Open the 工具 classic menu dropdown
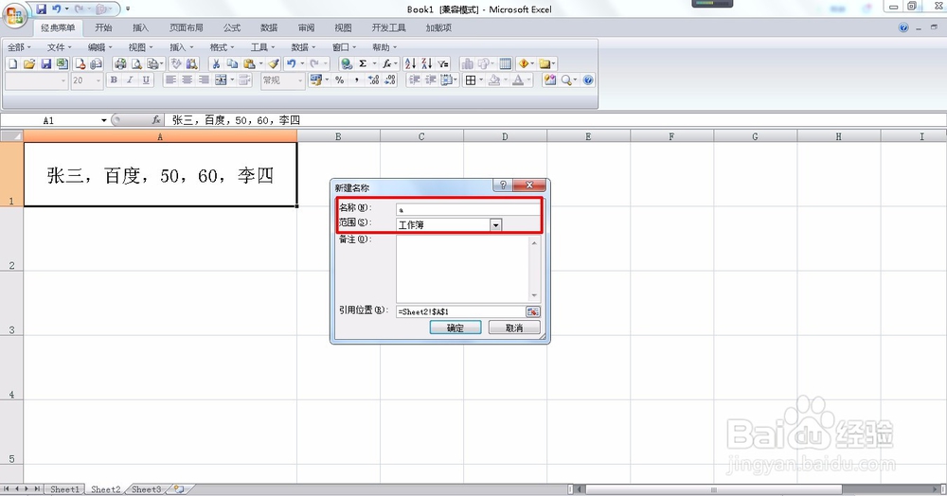This screenshot has height=496, width=947. 262,47
